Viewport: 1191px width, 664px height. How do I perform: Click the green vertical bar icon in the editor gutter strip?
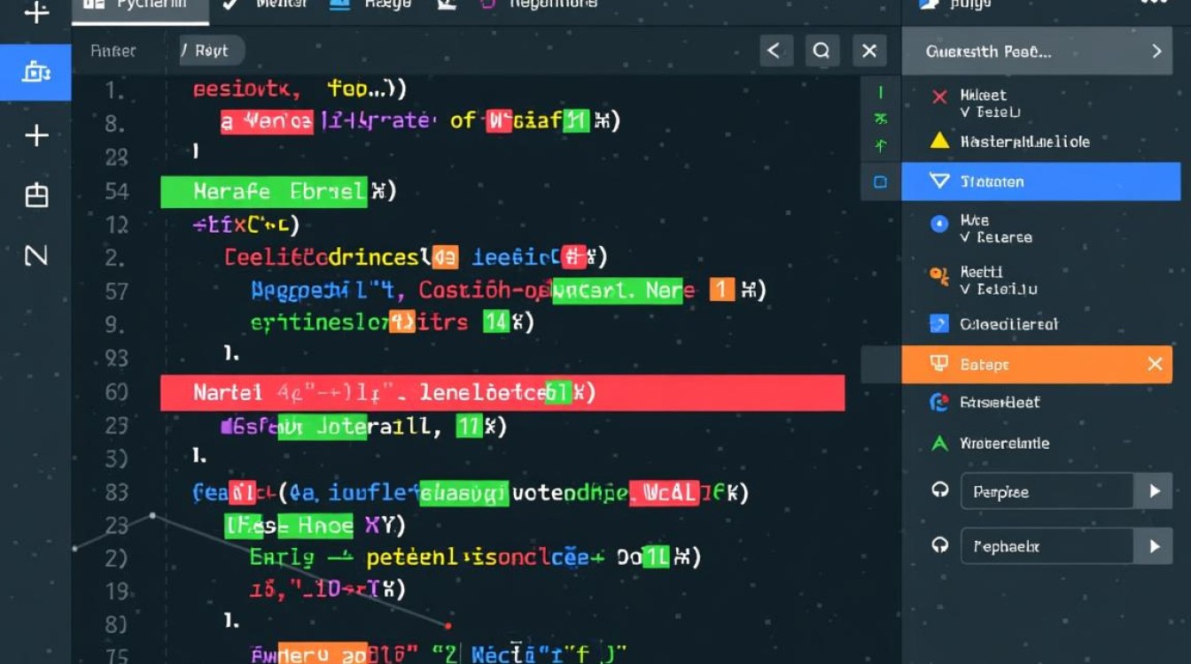click(880, 92)
